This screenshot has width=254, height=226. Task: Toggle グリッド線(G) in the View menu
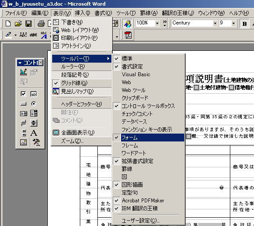pos(82,83)
